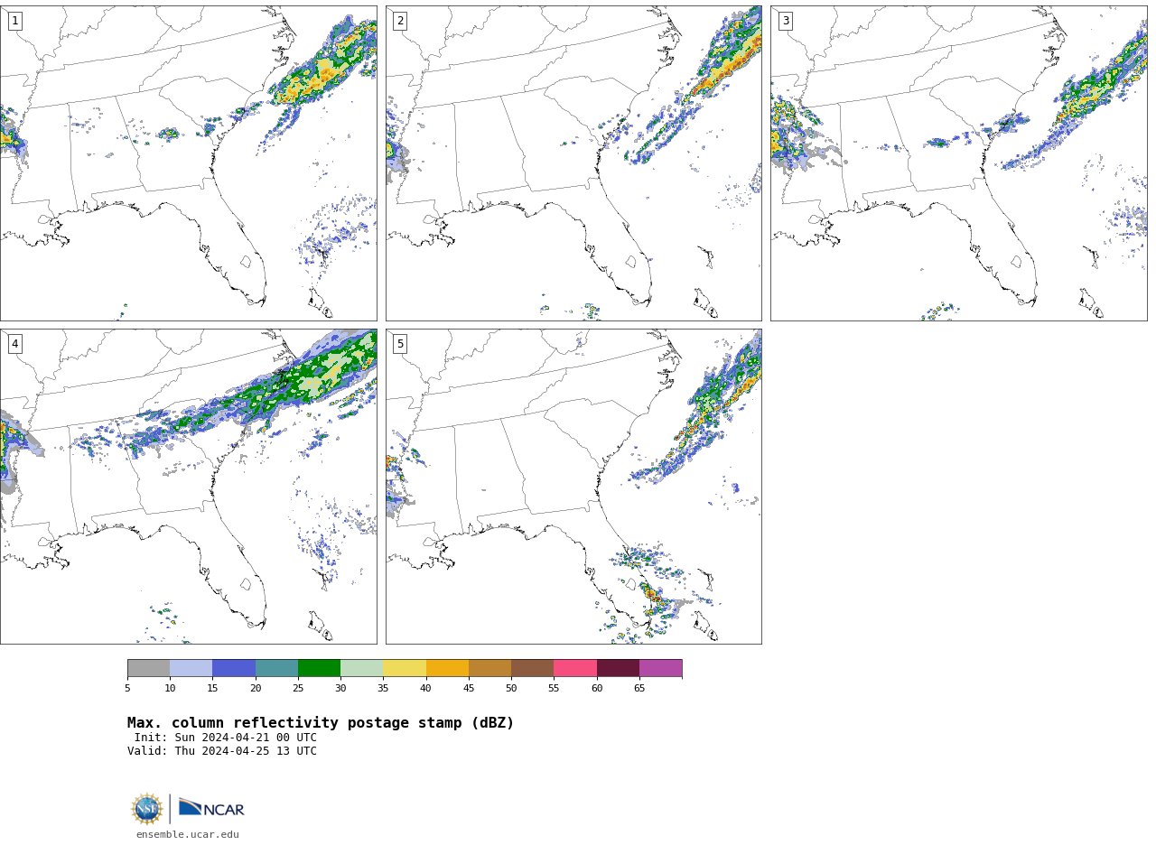Click the Valid: Thu 2024-04-25 13 UTC line
The image size is (1156, 845).
click(x=222, y=751)
